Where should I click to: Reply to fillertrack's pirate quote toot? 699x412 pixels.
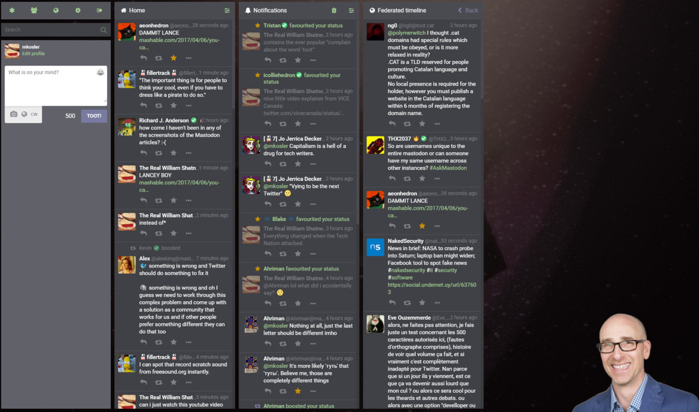[144, 105]
